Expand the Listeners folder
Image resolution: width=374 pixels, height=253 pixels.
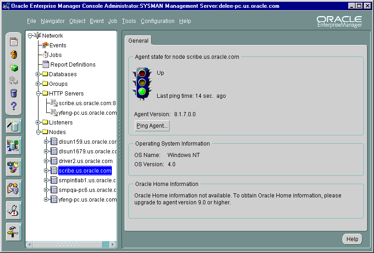coord(38,122)
